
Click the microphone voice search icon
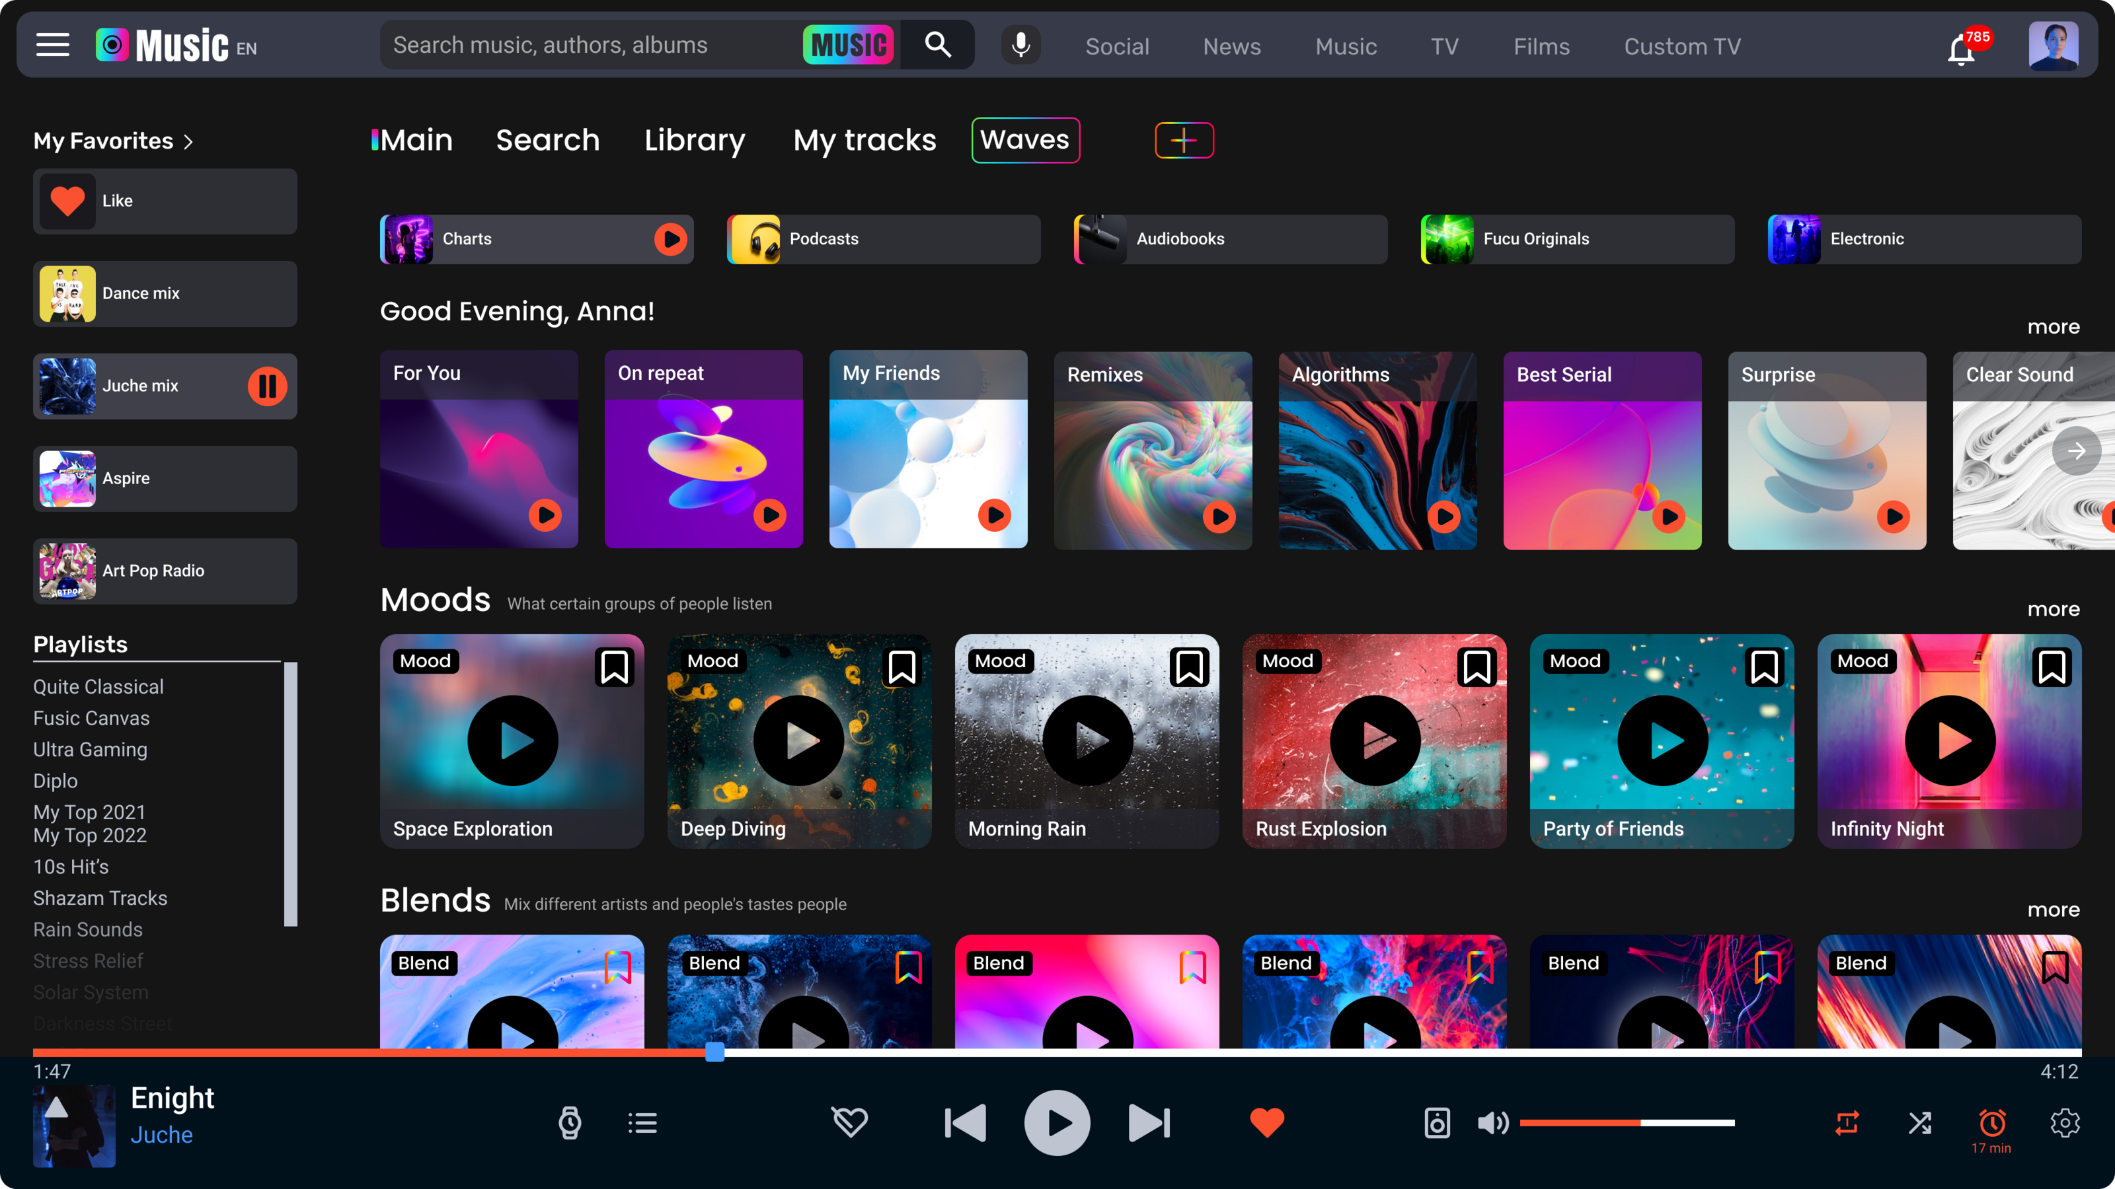coord(1020,44)
